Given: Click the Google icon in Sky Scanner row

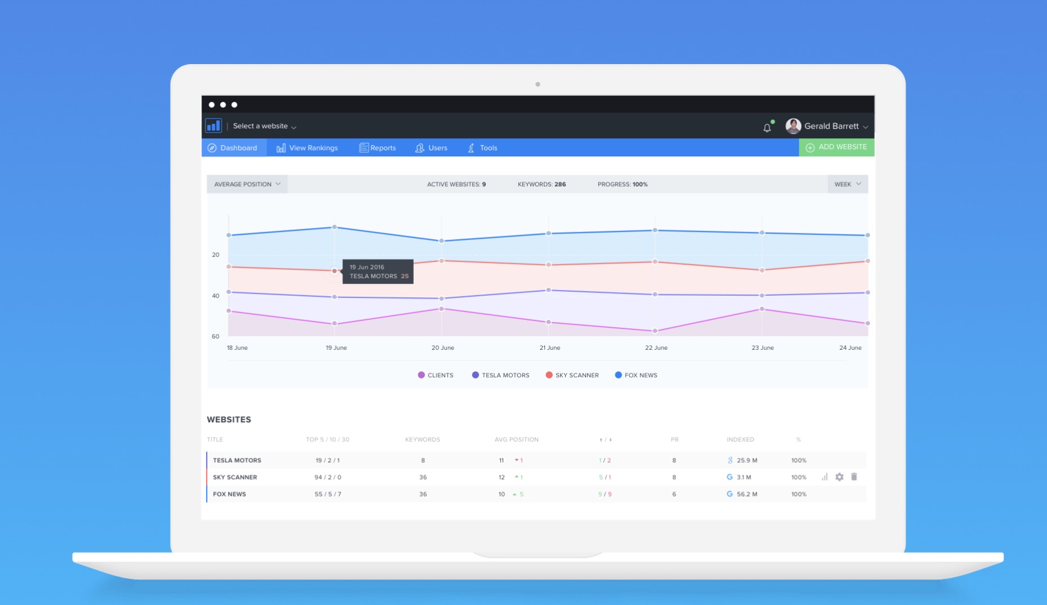Looking at the screenshot, I should point(730,477).
